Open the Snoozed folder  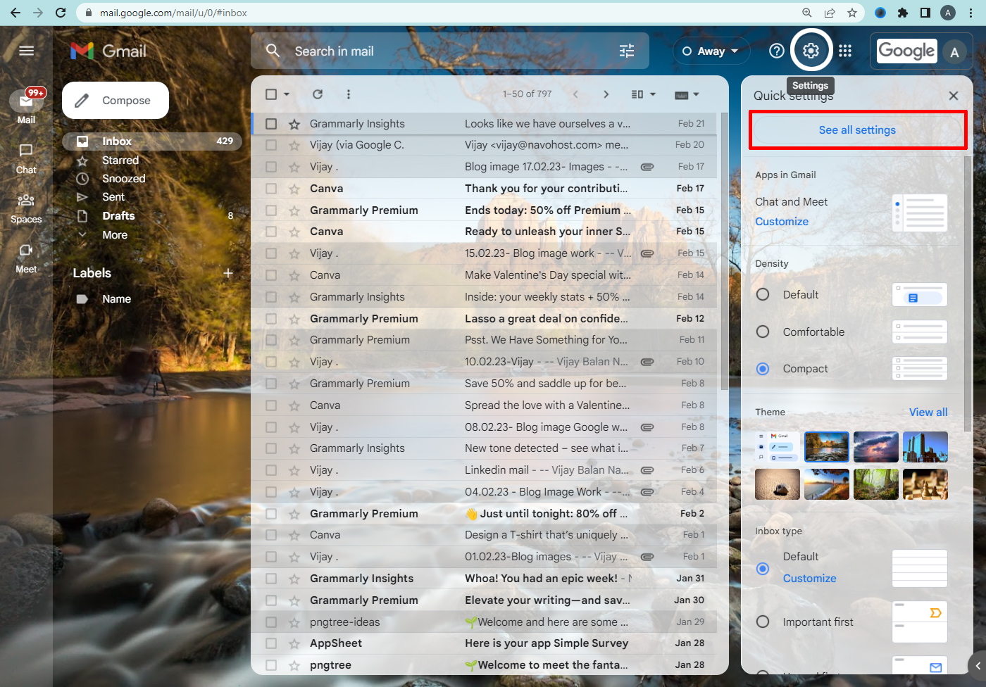(x=123, y=179)
